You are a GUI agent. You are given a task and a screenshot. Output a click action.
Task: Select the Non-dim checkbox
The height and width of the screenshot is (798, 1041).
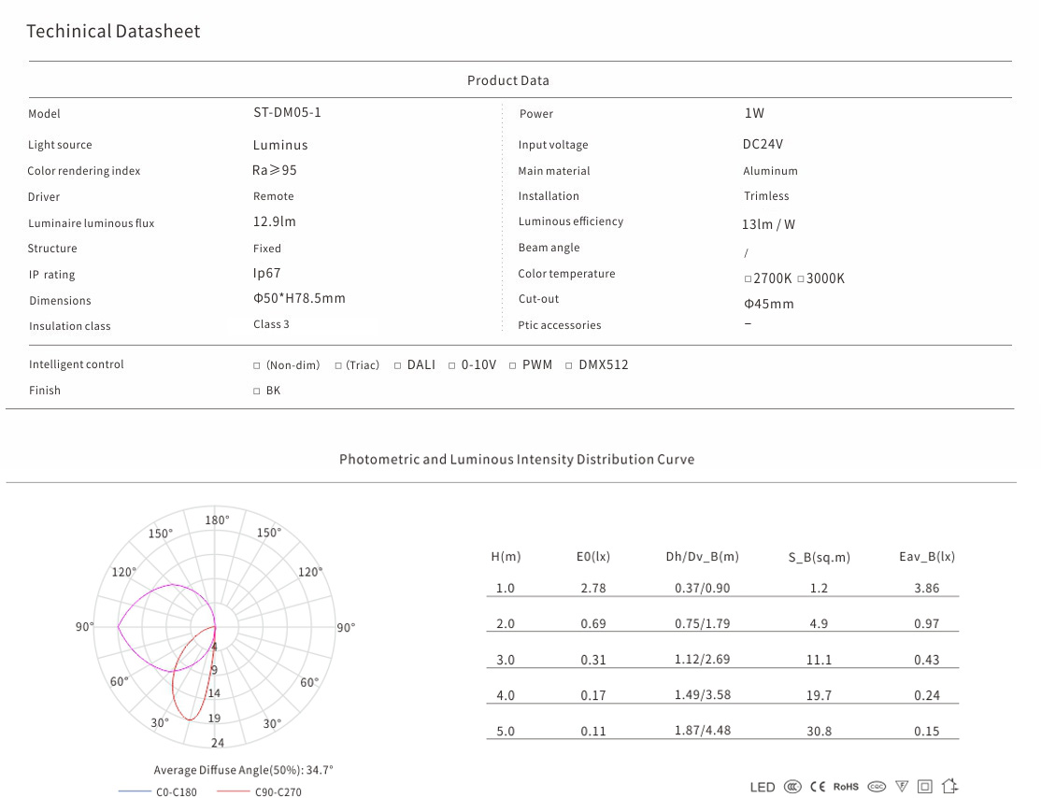pyautogui.click(x=257, y=365)
